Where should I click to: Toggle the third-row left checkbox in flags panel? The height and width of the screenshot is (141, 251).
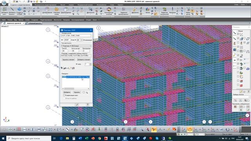(x=238, y=43)
